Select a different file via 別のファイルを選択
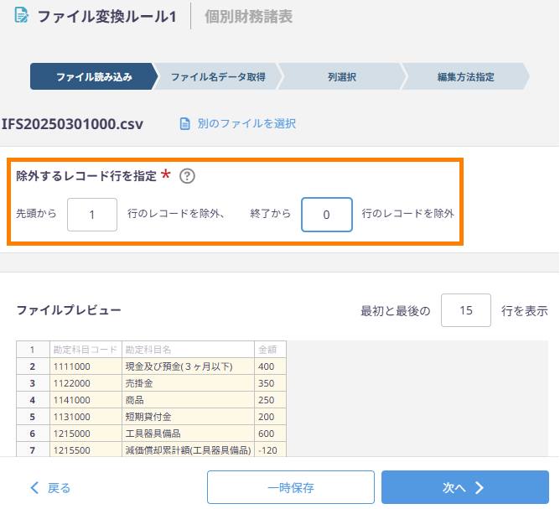Screen dimensions: 560x509 (x=246, y=123)
